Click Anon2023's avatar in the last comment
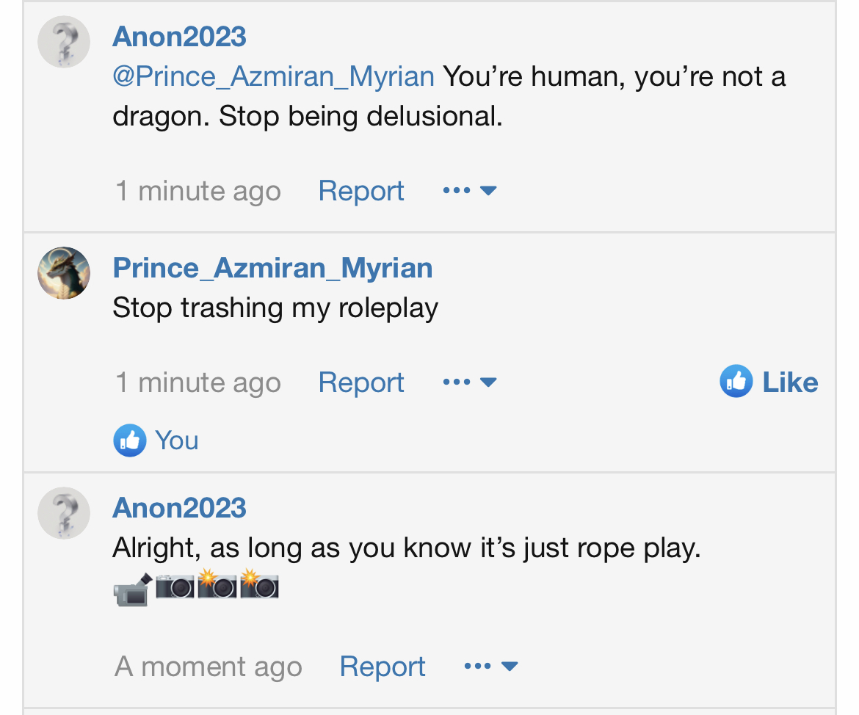 point(64,513)
